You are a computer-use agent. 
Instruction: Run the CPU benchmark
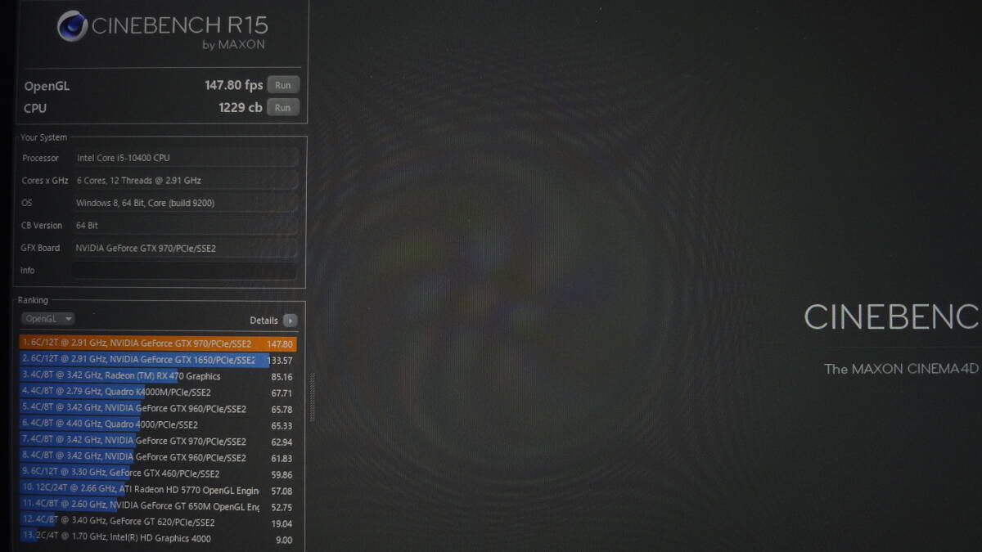283,107
